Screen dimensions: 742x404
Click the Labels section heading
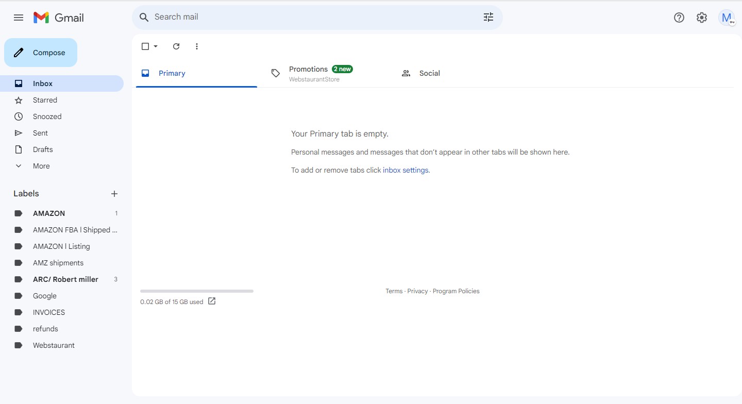(26, 194)
